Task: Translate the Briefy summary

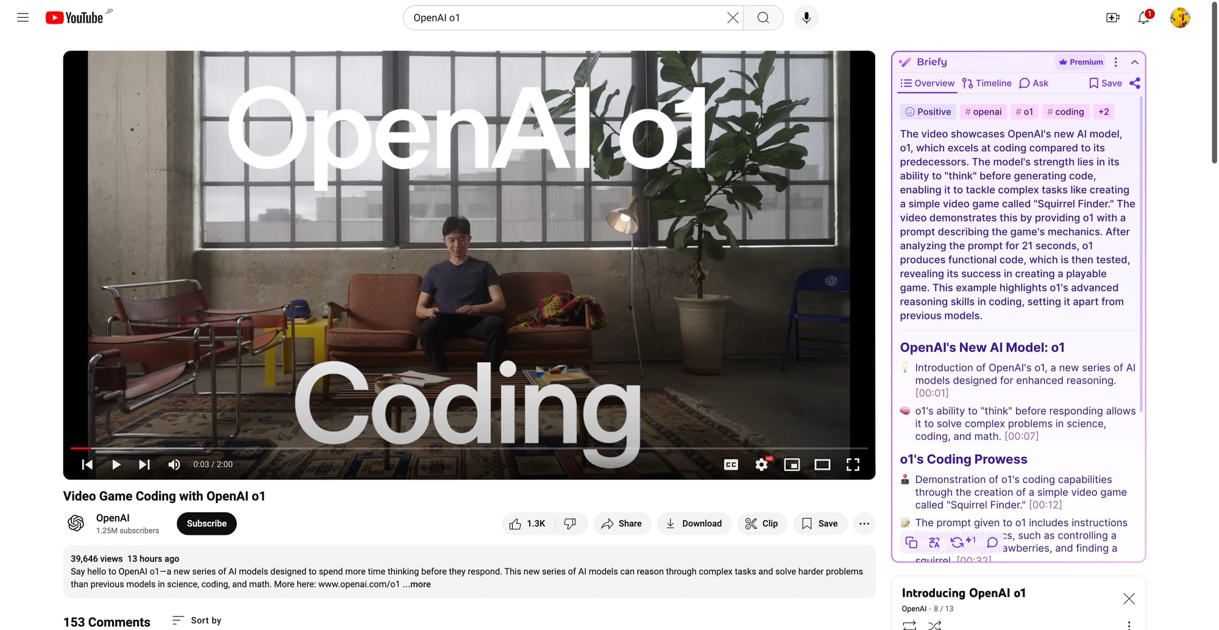Action: (934, 542)
